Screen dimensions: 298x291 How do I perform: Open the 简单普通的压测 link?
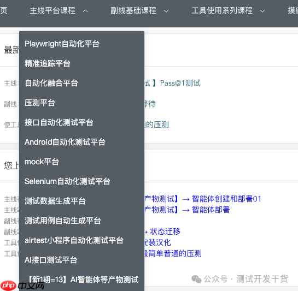point(175,253)
